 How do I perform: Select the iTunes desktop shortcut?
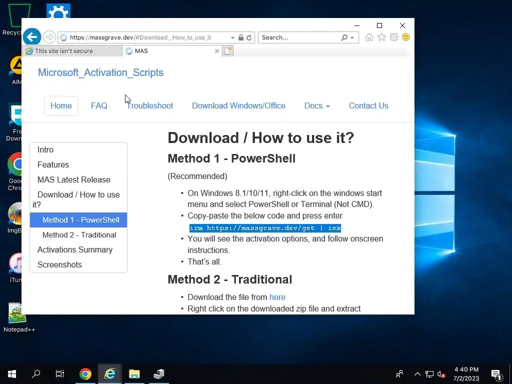15,267
